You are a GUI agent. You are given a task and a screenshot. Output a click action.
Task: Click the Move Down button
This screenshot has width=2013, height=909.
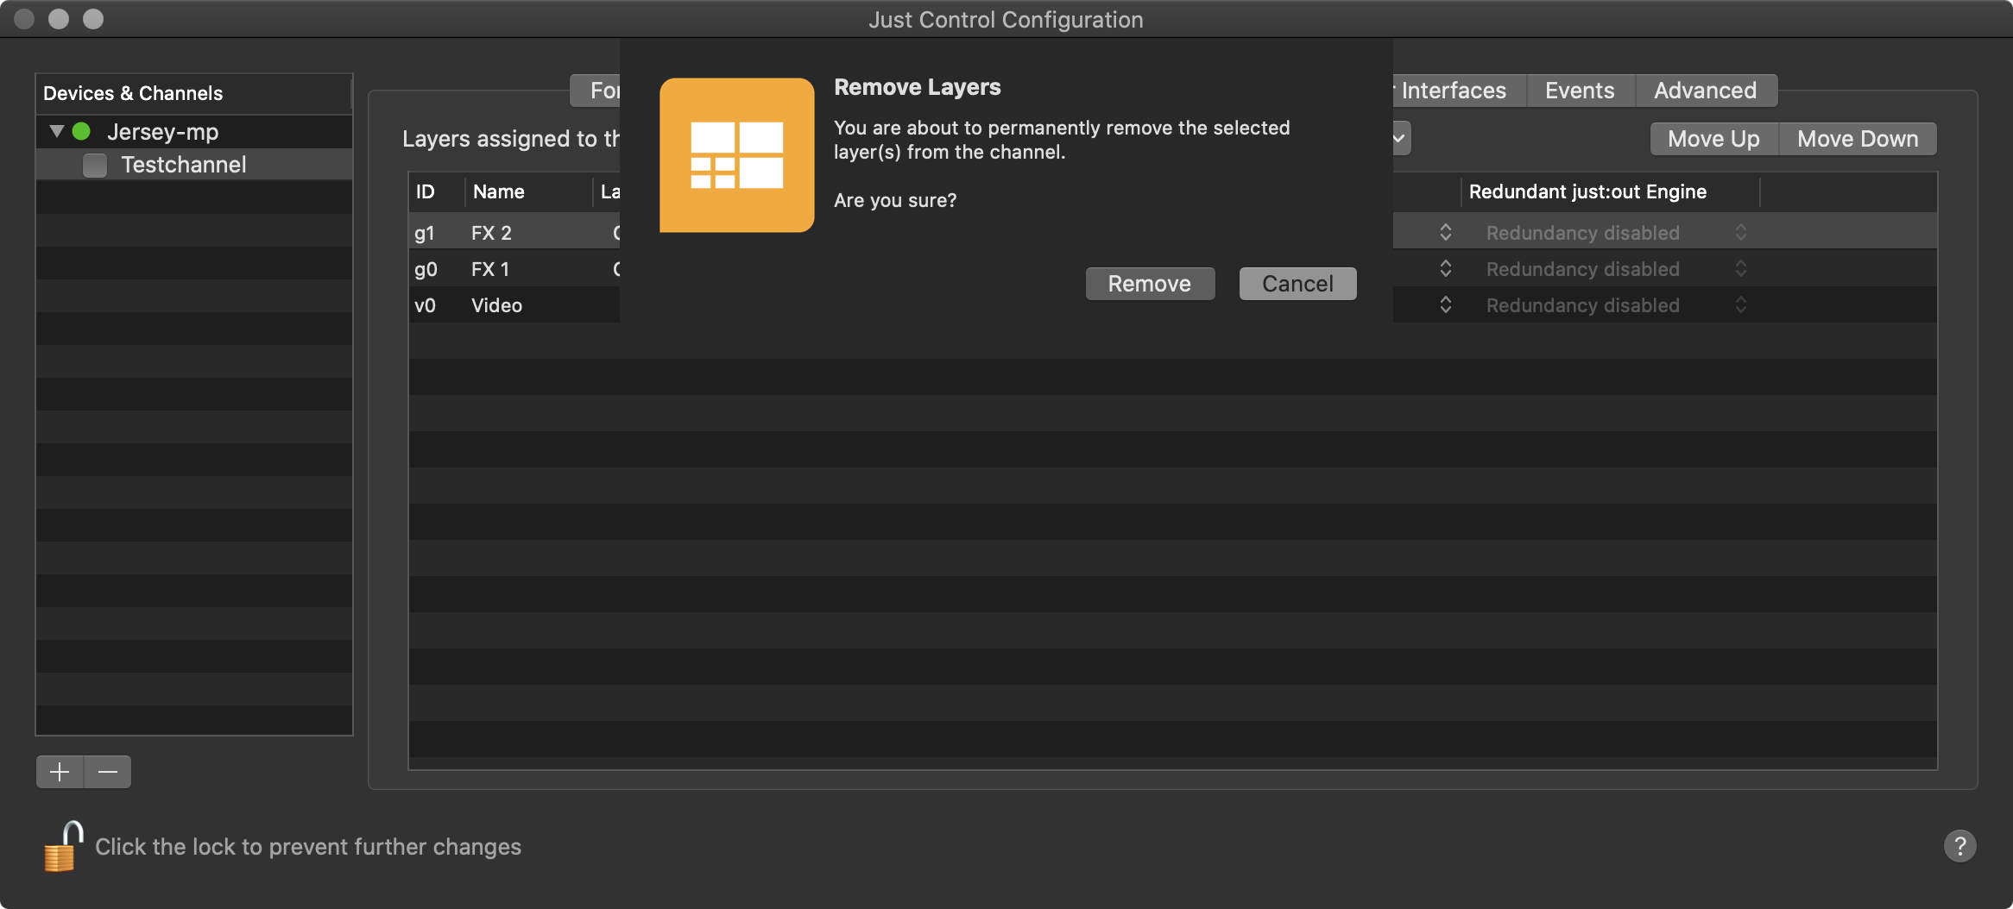[1858, 139]
